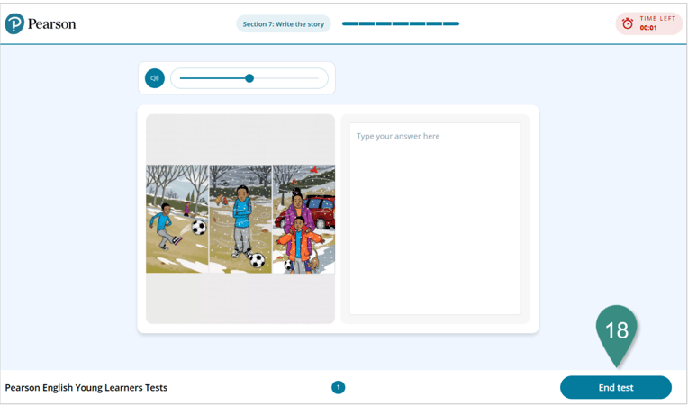Click the soccer ball in the middle picture
Viewport: 688px width, 405px height.
coord(257,260)
